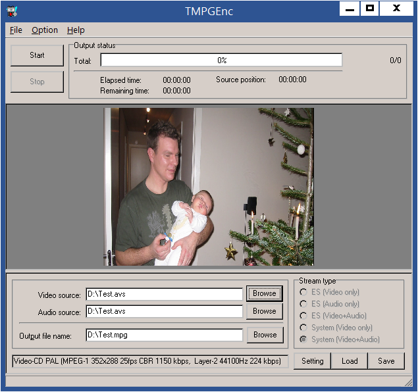Screen dimensions: 418x392
Task: Click the Audio source path field
Action: click(x=164, y=311)
